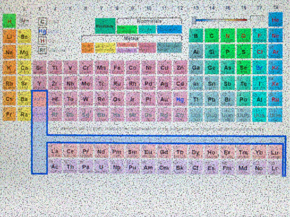Click the Metalloids legend block
This screenshot has width=290, height=217.
tap(105, 26)
